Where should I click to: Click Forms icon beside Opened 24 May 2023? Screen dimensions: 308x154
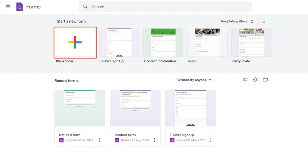pos(172,140)
